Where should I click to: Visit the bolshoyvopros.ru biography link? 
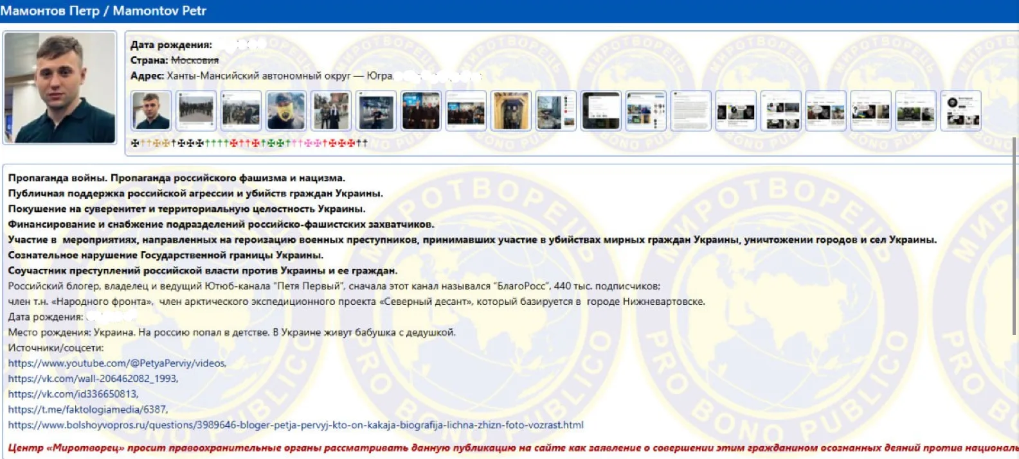(x=296, y=425)
